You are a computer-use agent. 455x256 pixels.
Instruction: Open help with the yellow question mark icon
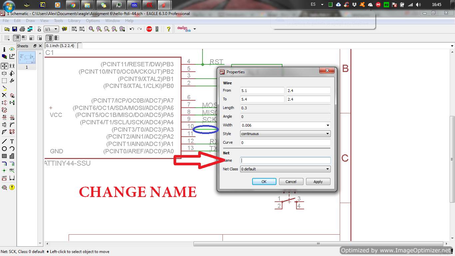169,29
